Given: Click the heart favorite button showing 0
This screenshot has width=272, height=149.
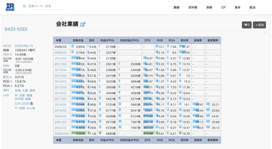Looking at the screenshot, I should pos(247,25).
